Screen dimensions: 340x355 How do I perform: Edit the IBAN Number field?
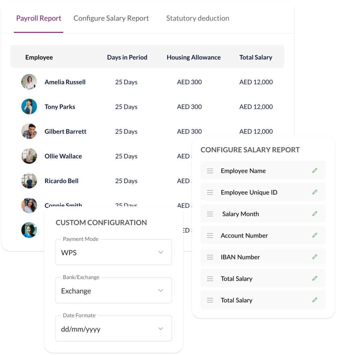click(314, 257)
